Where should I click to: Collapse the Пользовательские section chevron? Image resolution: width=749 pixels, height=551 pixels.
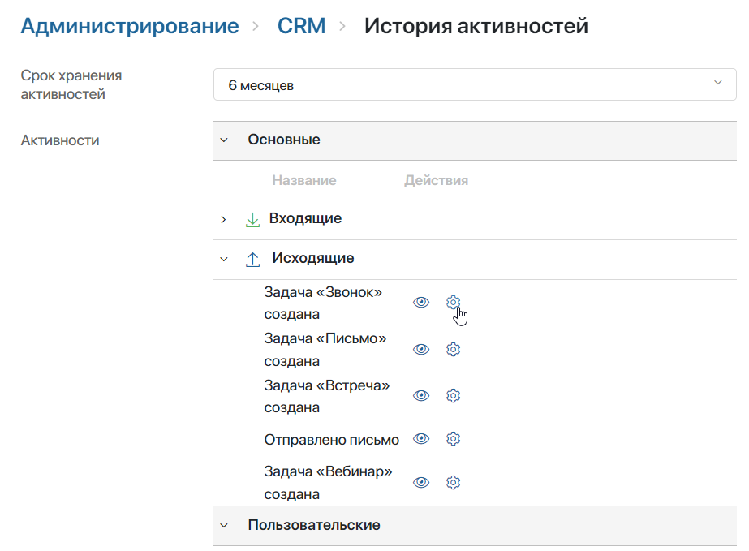pyautogui.click(x=223, y=526)
